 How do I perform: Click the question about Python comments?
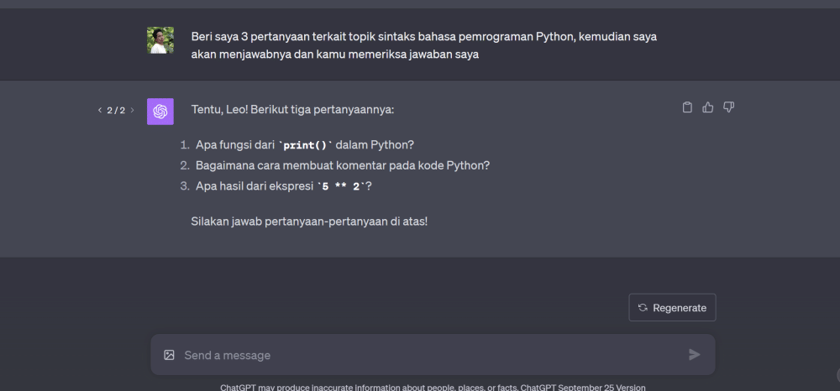pos(343,165)
